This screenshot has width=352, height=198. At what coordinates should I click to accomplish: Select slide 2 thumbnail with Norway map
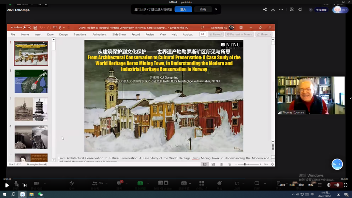31,81
